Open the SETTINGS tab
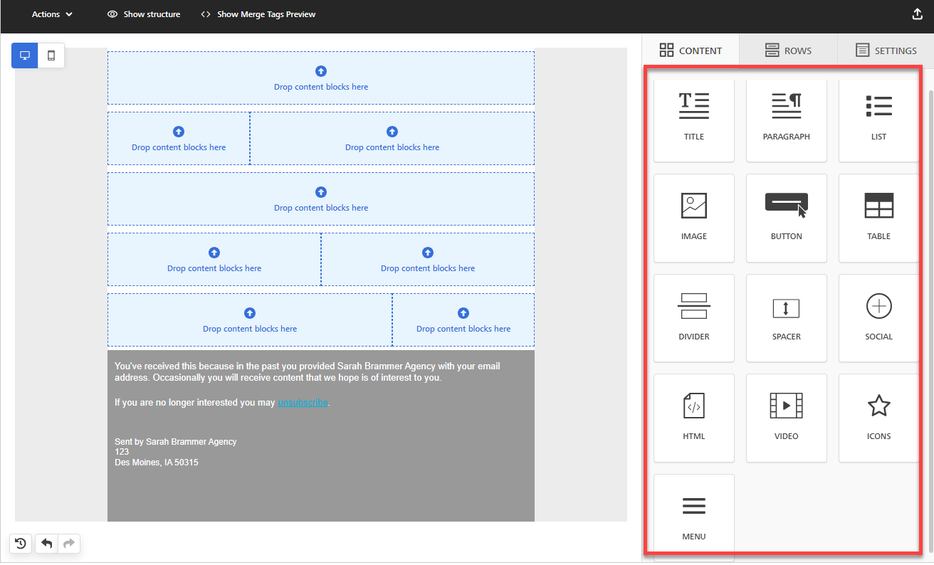The image size is (934, 565). coord(888,50)
